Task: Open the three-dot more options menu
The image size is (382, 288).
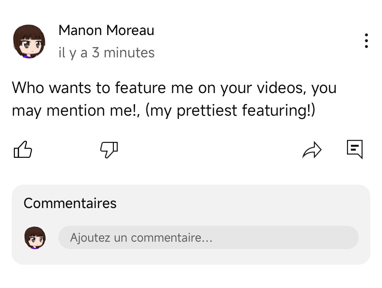Action: click(366, 41)
